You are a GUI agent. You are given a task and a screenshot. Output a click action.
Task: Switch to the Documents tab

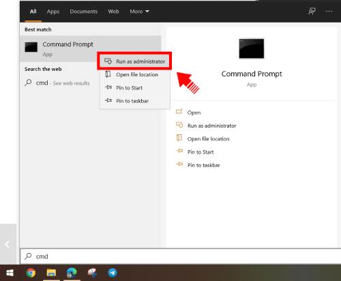tap(84, 12)
